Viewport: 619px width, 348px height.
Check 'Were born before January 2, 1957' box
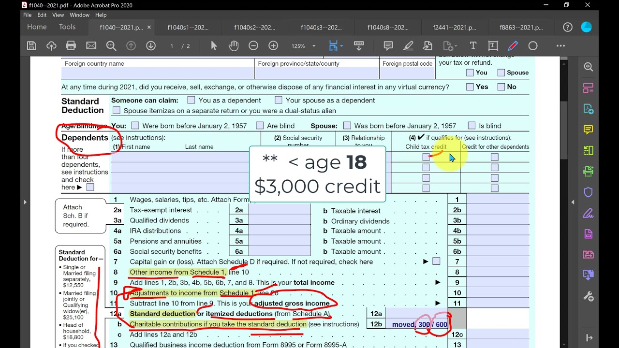(135, 126)
